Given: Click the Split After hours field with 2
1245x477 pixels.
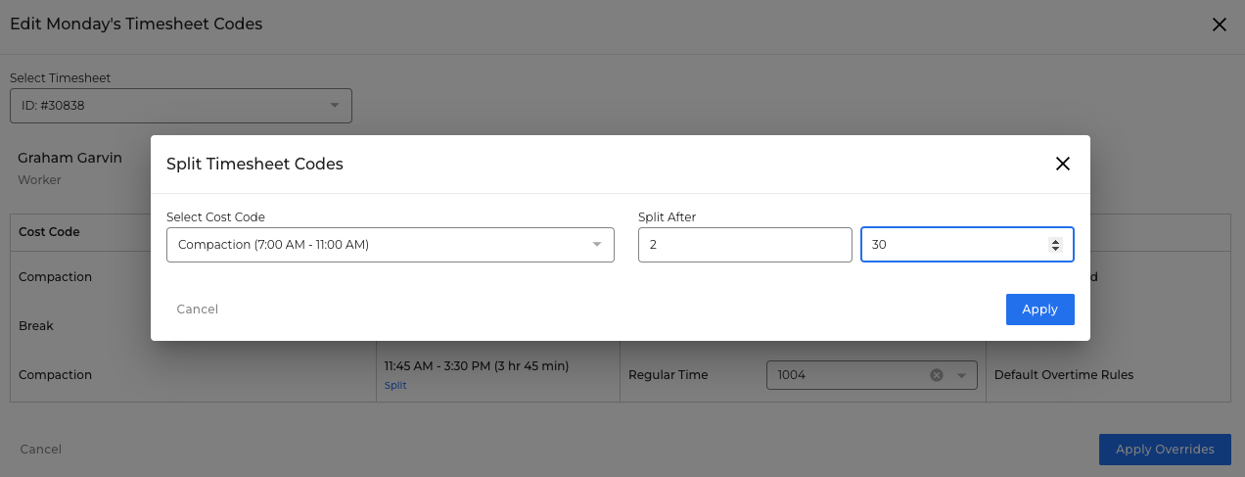Looking at the screenshot, I should pyautogui.click(x=745, y=245).
